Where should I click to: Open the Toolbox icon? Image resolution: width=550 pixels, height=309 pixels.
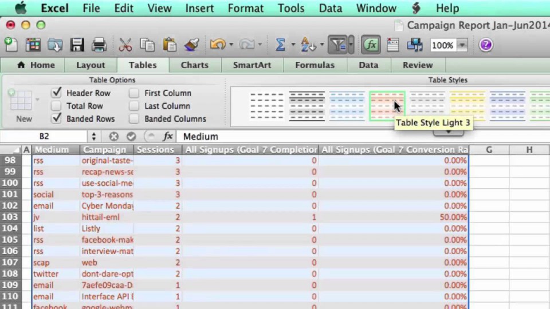click(393, 45)
